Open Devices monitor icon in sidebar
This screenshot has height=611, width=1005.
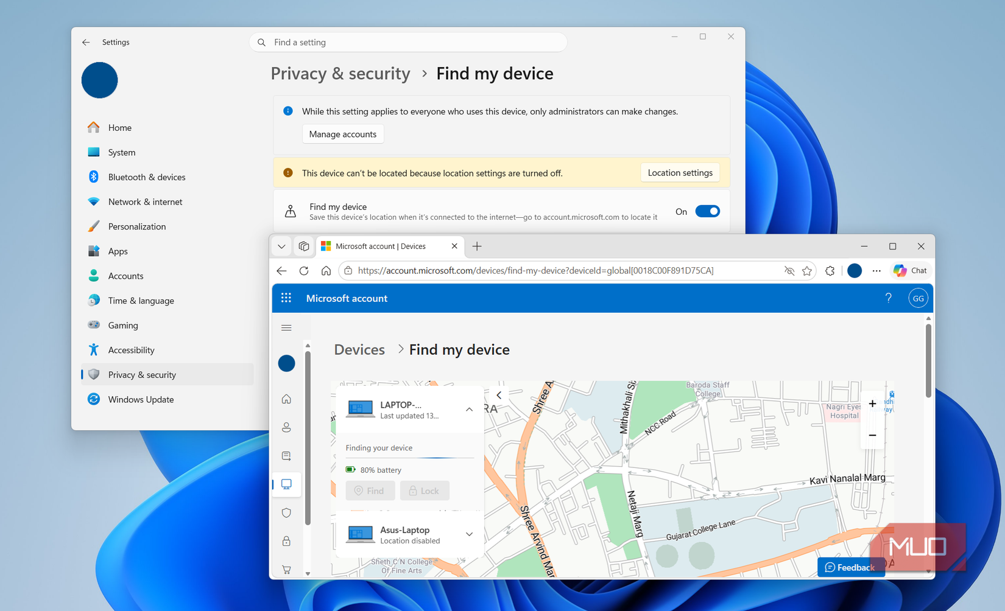click(286, 484)
